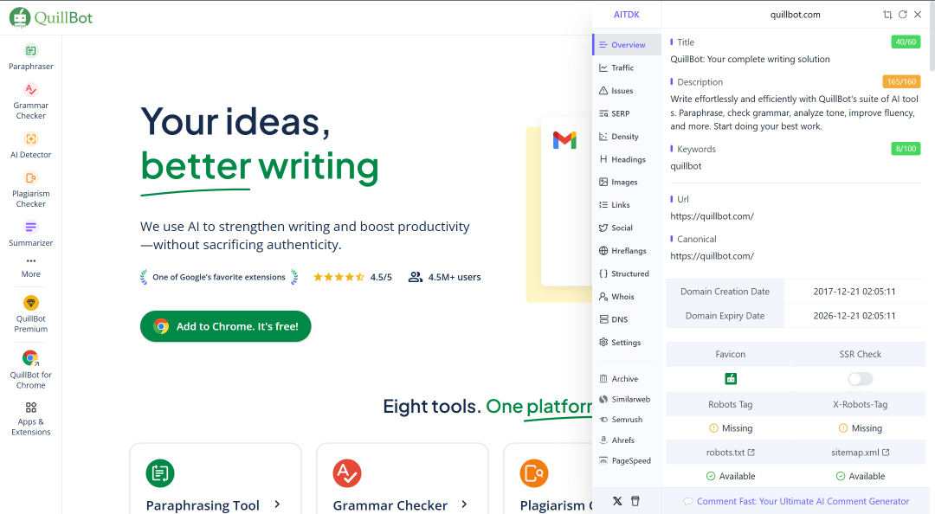The image size is (935, 514).
Task: Click the 8/100 keywords badge
Action: [x=906, y=149]
